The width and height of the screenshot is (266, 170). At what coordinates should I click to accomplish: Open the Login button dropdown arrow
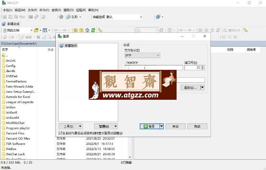pyautogui.click(x=161, y=126)
